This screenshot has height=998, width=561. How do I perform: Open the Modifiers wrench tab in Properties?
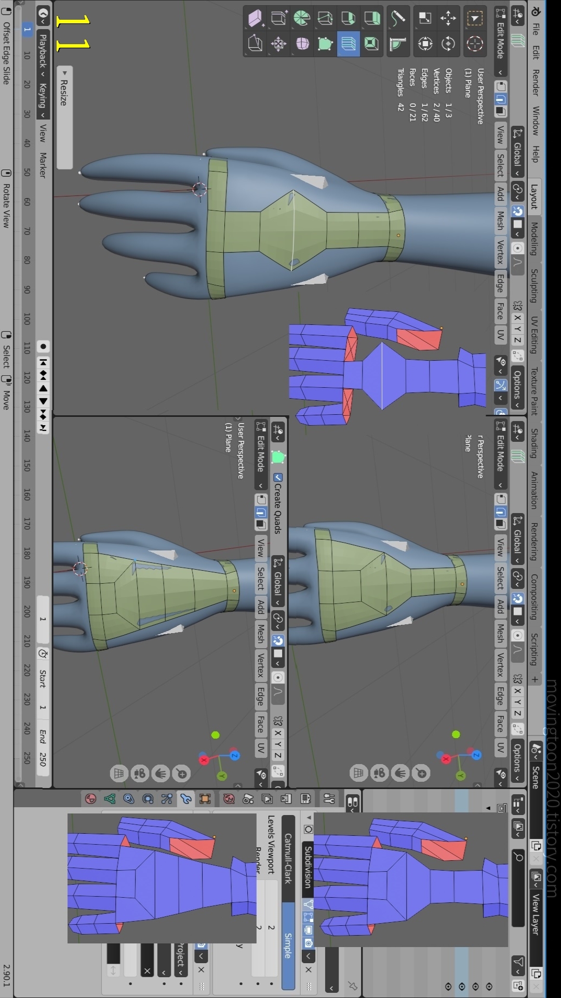click(x=186, y=798)
